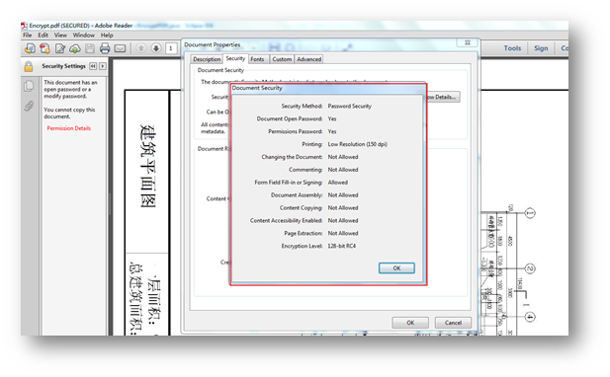610x377 pixels.
Task: Open the Help menu
Action: coord(107,36)
